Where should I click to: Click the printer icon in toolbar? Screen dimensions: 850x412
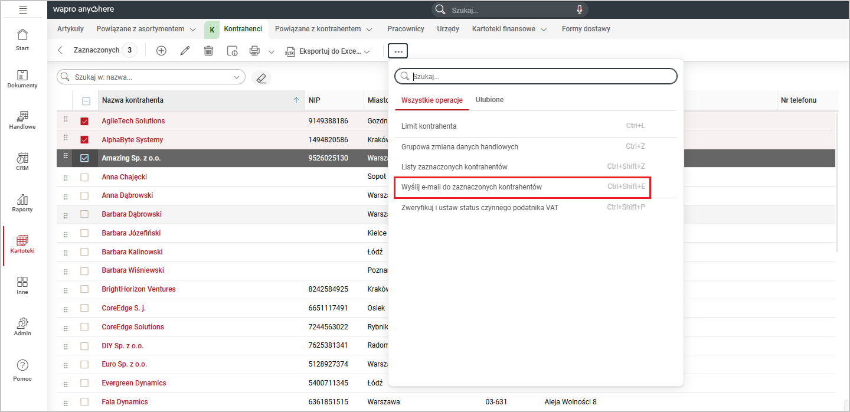coord(255,51)
